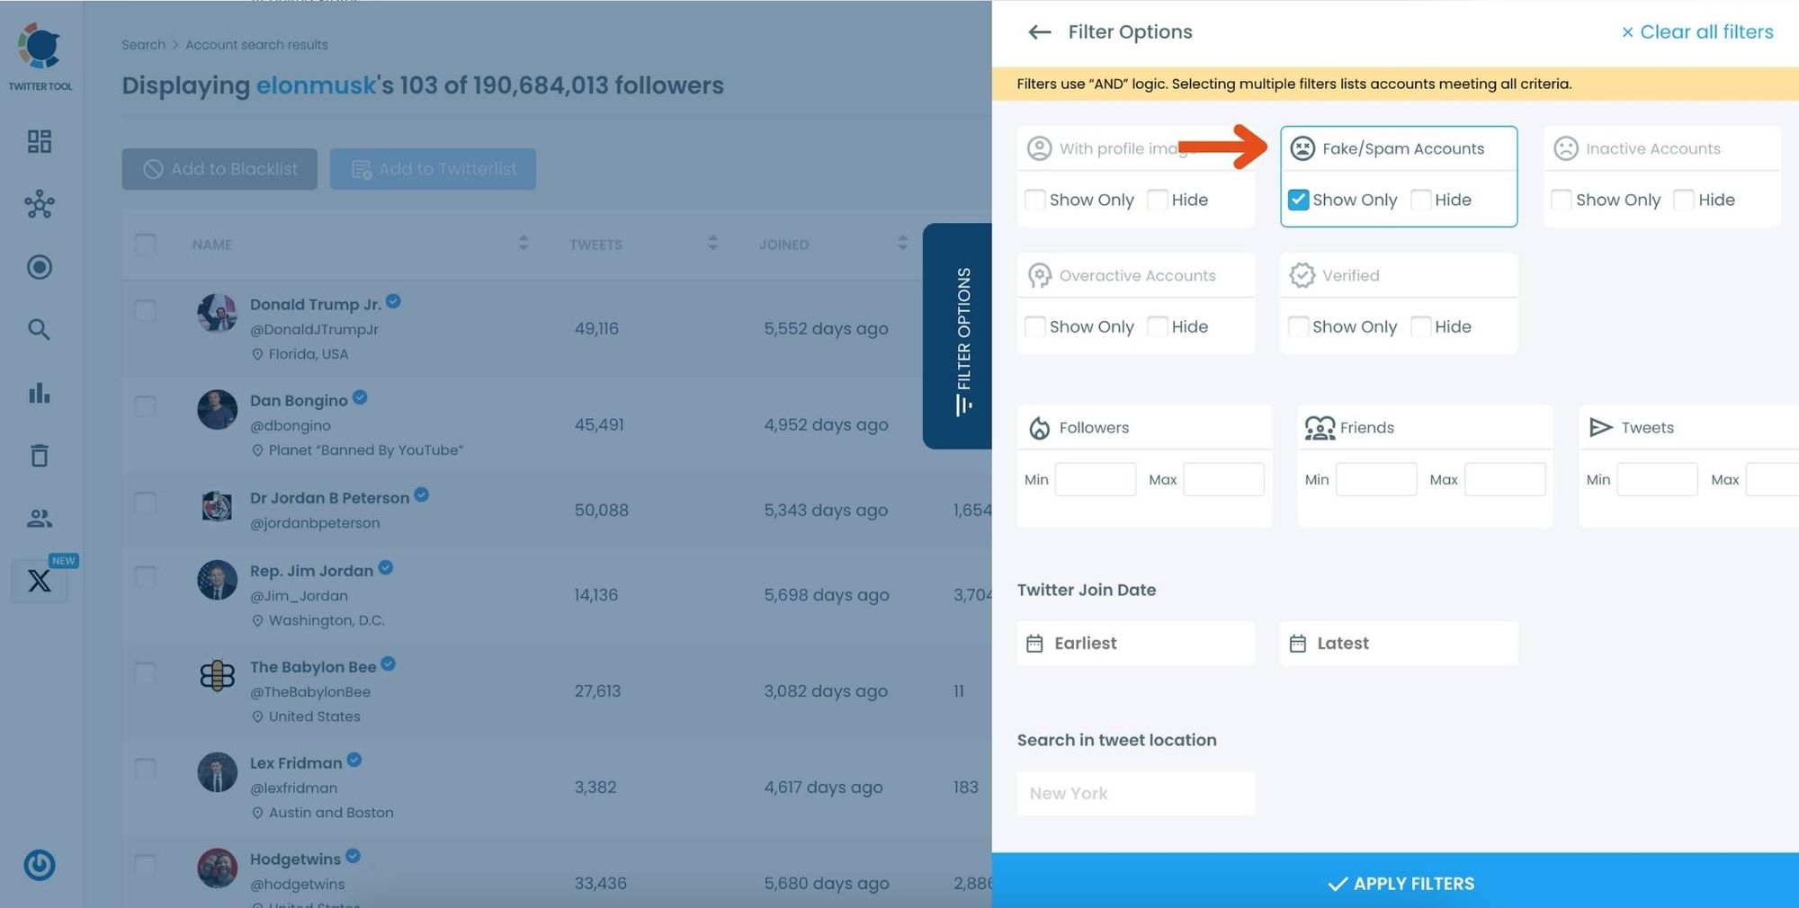Select the network connections sidebar icon
Viewport: 1799px width, 908px height.
tap(40, 204)
